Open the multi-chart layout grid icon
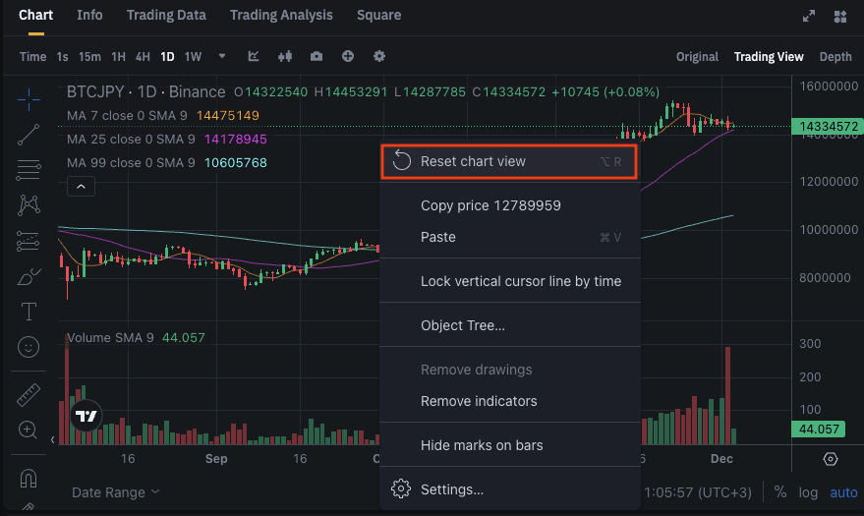 tap(840, 17)
